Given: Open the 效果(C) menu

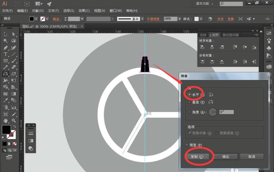Looking at the screenshot, I should [x=84, y=11].
